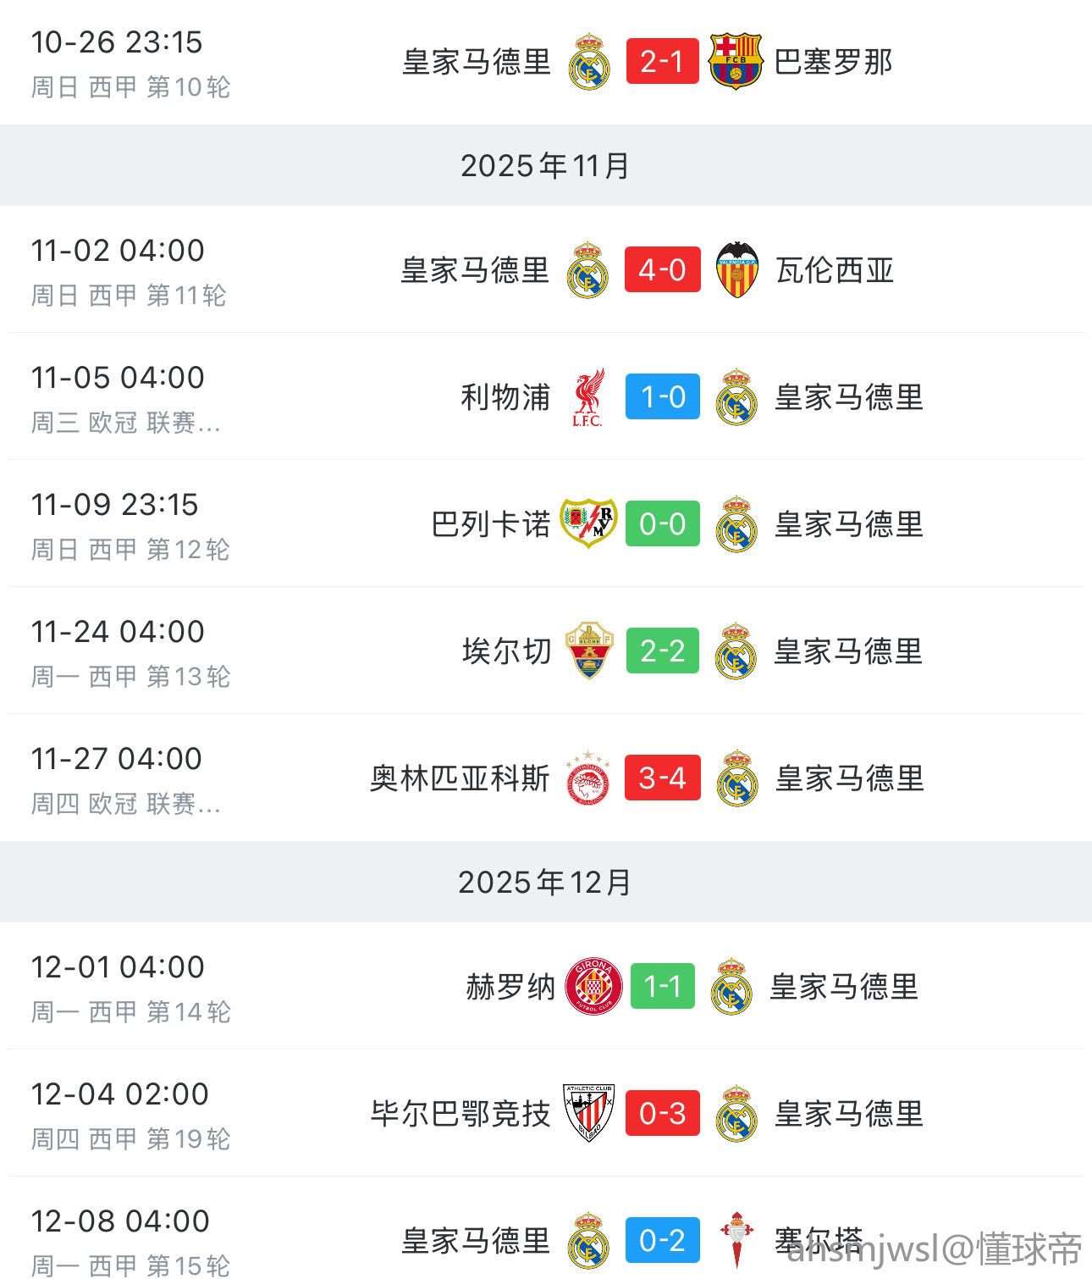Open the red 2-1 score against Barcelona

tap(662, 61)
